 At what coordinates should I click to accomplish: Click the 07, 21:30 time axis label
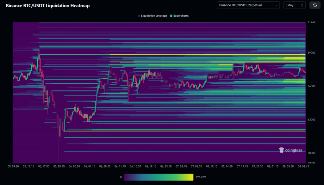pos(258,166)
